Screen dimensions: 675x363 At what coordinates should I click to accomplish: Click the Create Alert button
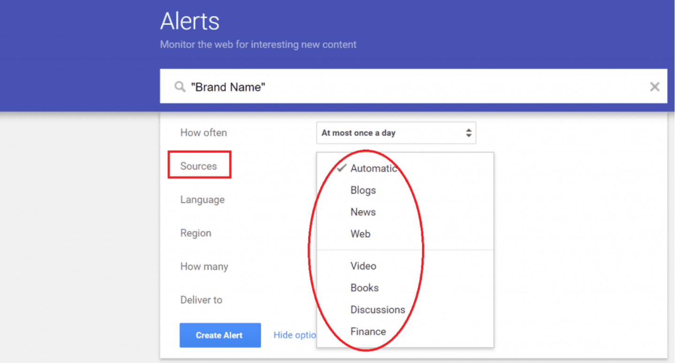coord(220,335)
